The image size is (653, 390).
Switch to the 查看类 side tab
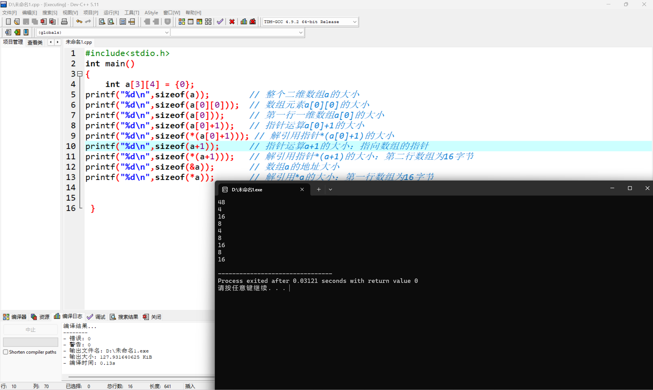point(35,42)
